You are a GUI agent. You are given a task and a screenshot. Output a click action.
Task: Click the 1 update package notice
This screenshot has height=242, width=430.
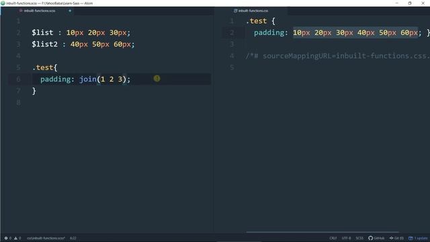click(418, 238)
